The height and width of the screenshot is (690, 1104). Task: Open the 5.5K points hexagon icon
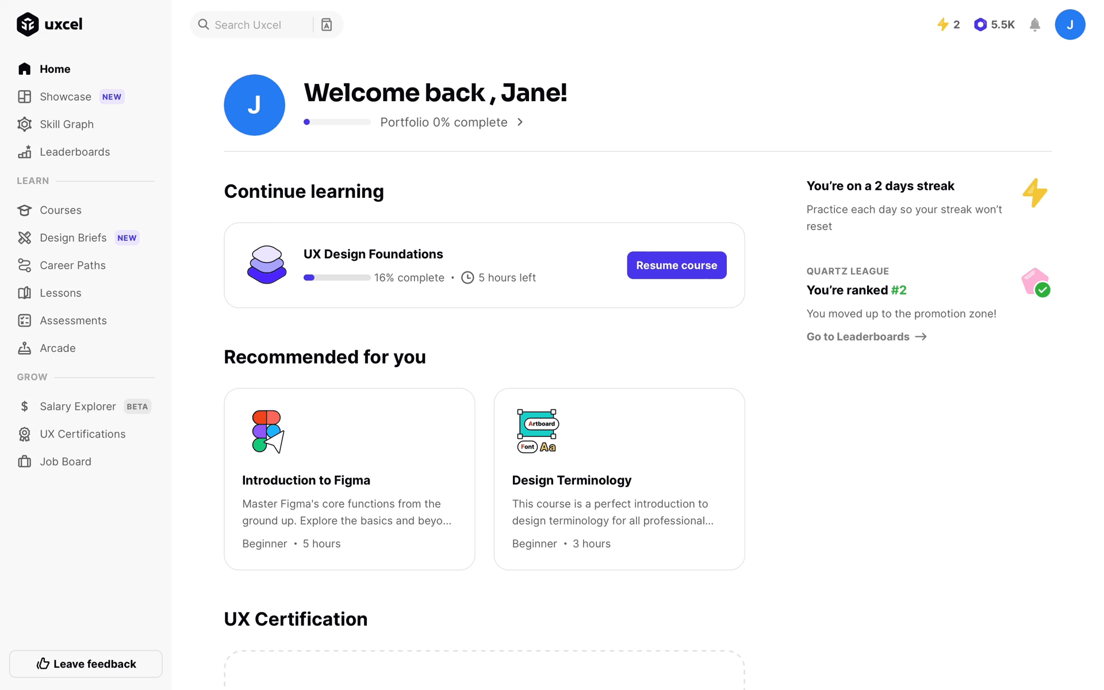pos(980,25)
